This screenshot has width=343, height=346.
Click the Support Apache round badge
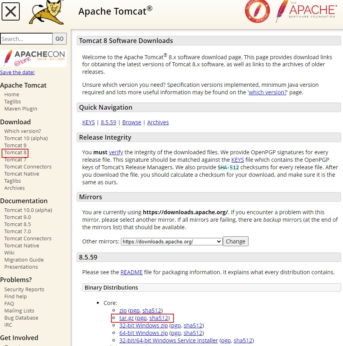coord(257,11)
